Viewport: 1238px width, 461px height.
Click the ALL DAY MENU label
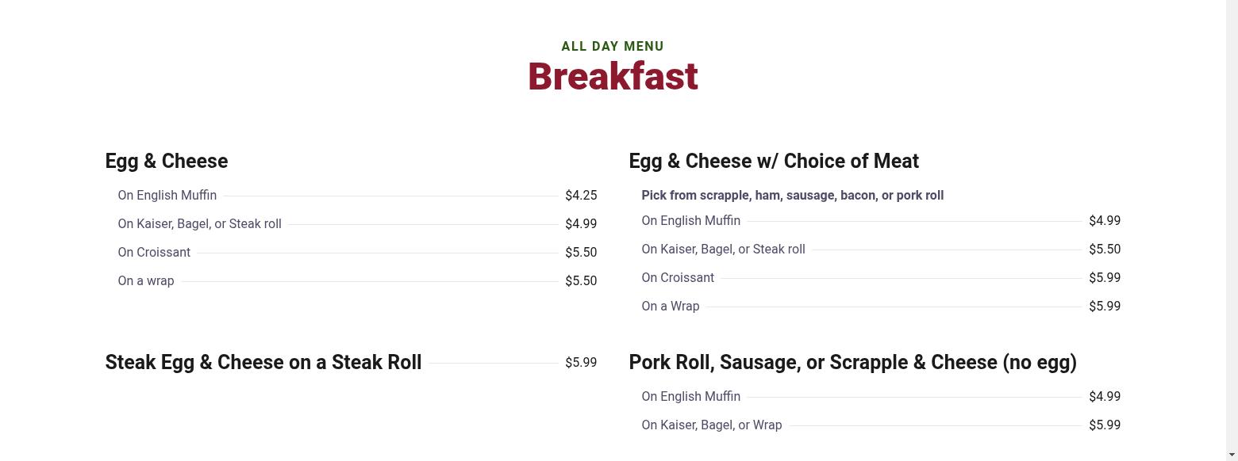coord(613,47)
